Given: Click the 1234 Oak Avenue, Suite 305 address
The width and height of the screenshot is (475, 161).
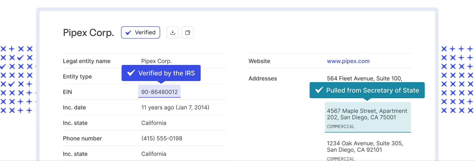Looking at the screenshot, I should tap(365, 147).
